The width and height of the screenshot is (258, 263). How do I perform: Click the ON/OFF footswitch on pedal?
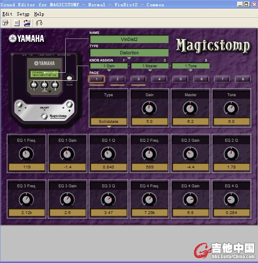44,116
